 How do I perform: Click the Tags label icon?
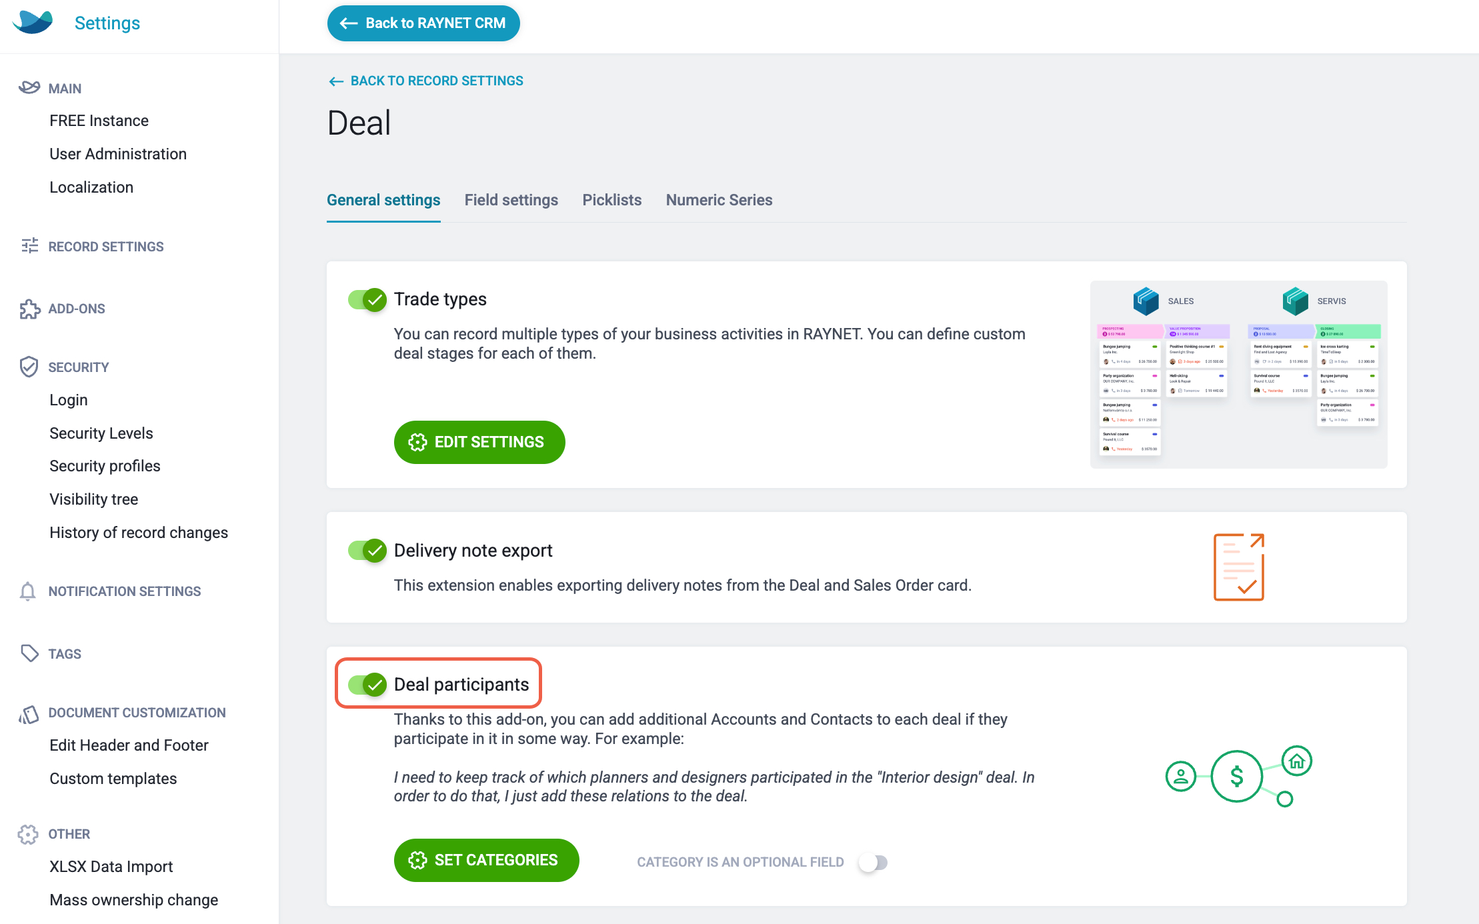[29, 653]
